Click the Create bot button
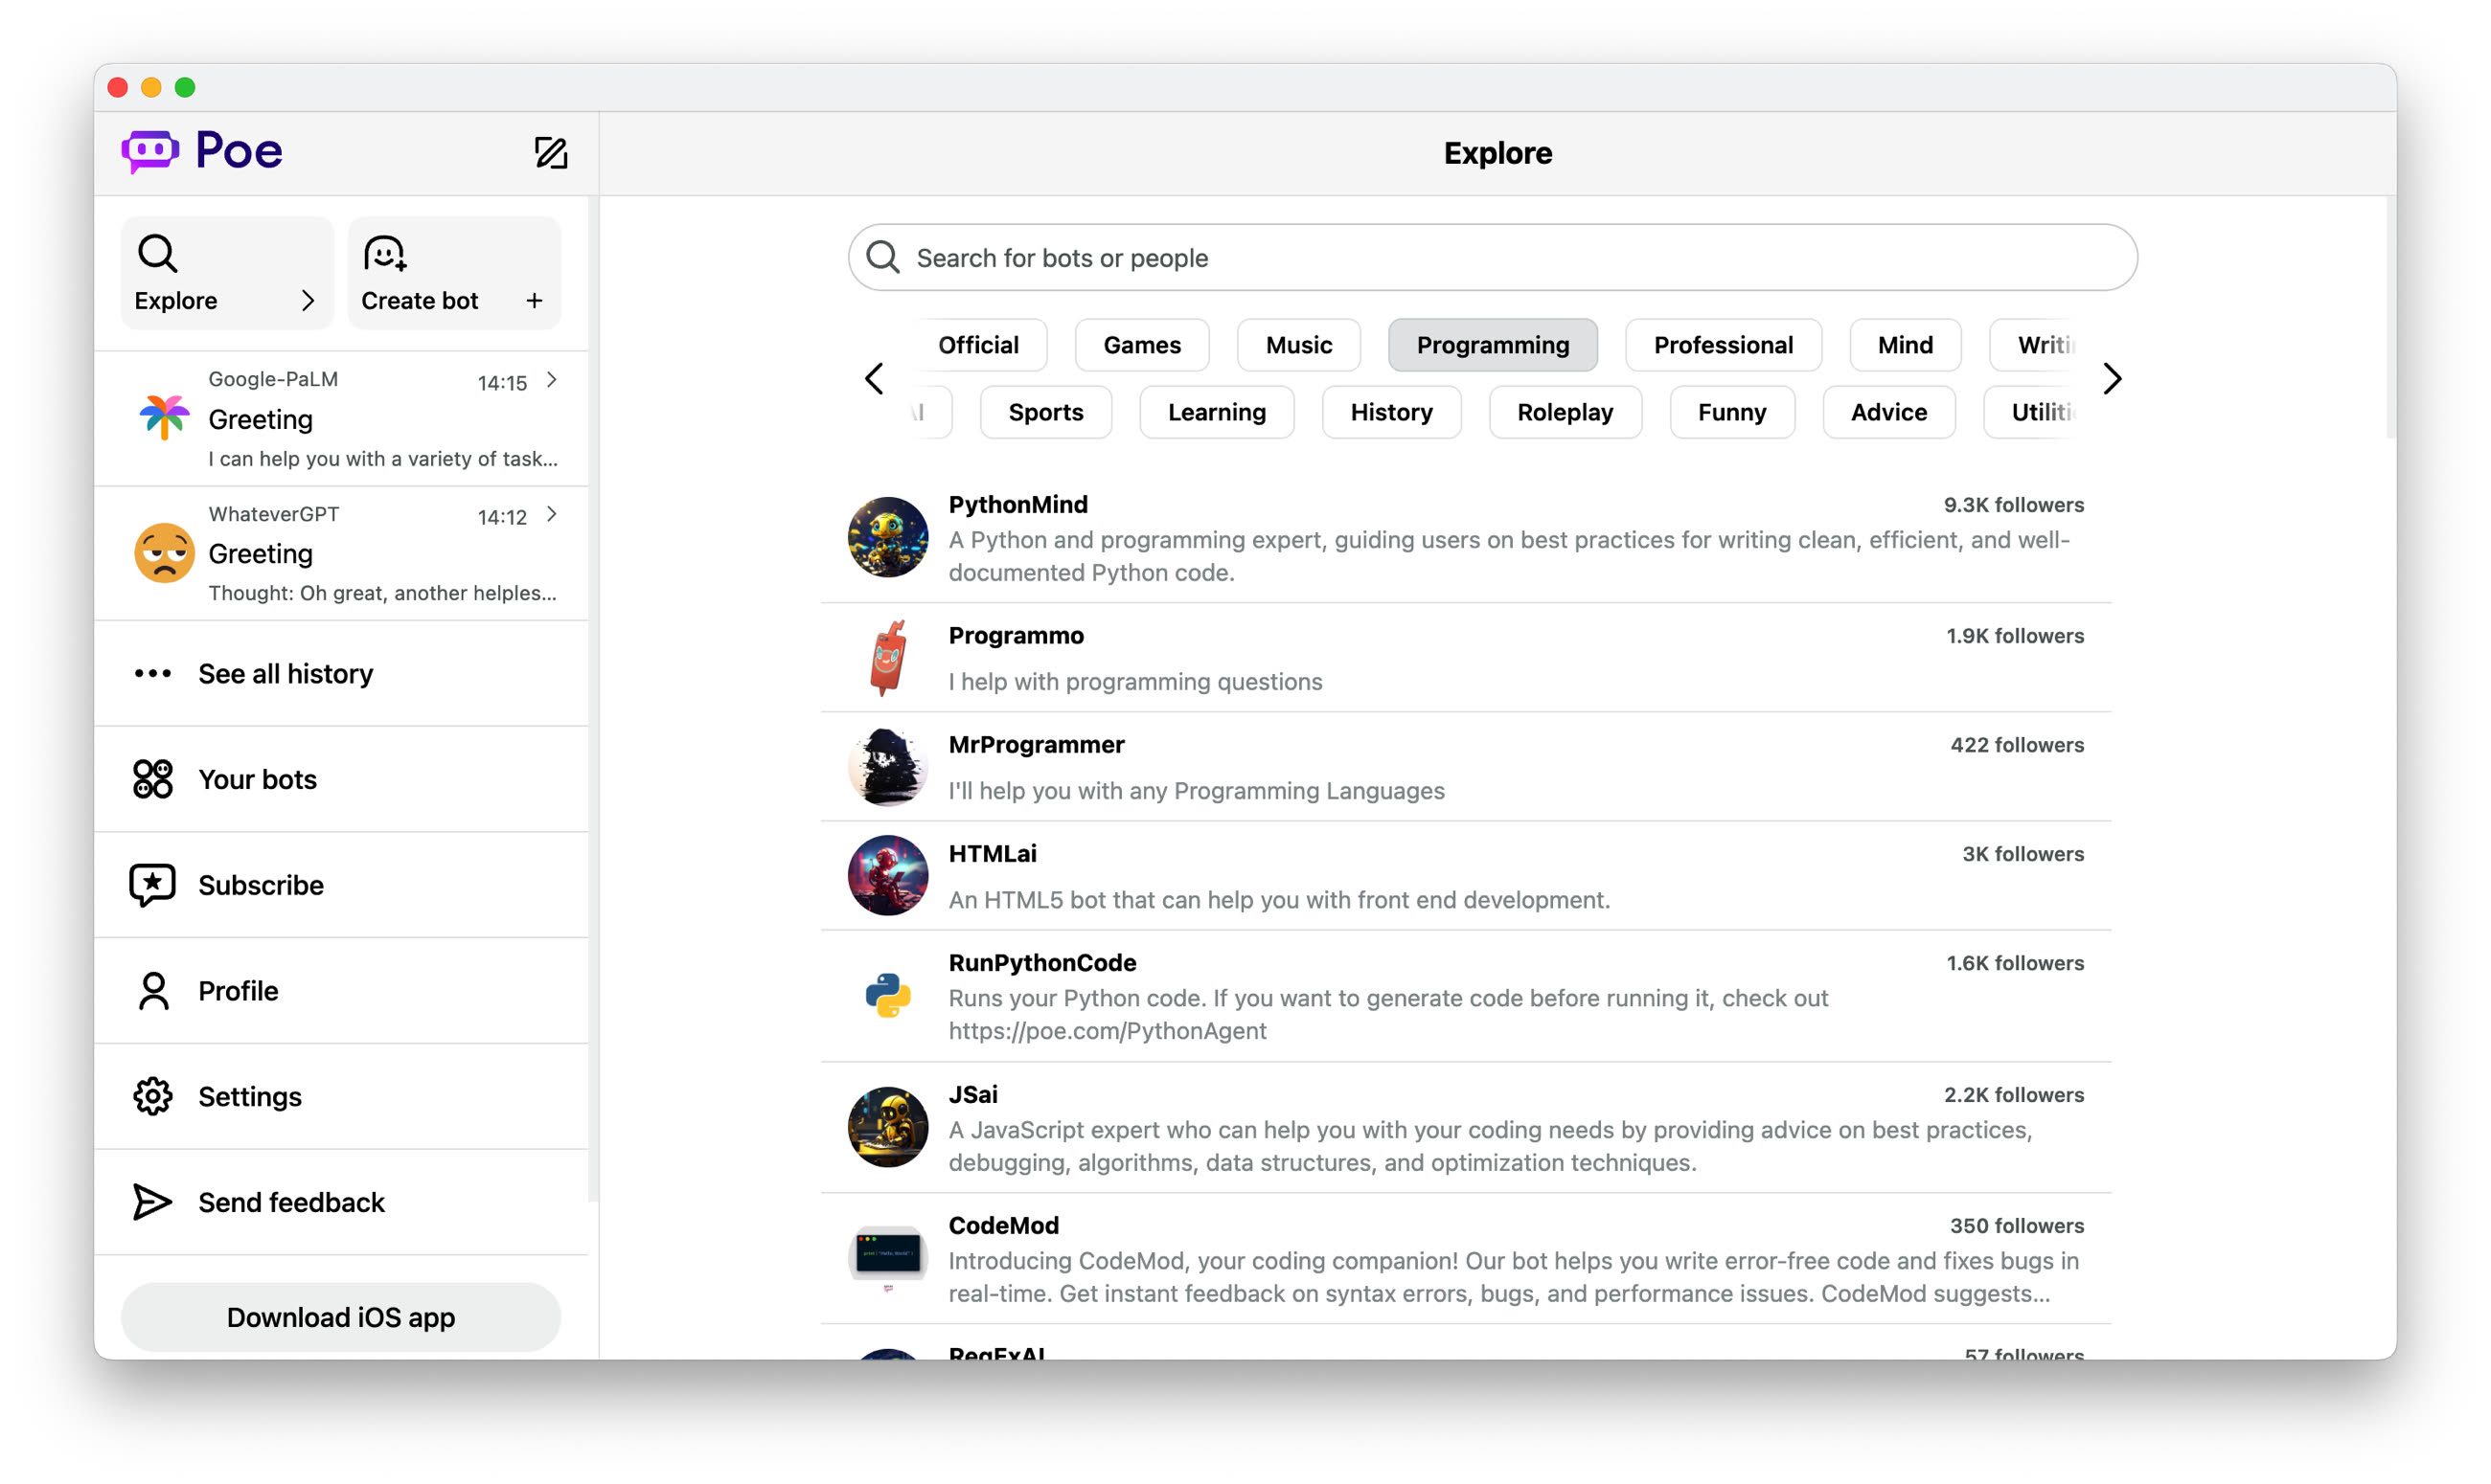Viewport: 2491px width, 1484px height. coord(452,272)
